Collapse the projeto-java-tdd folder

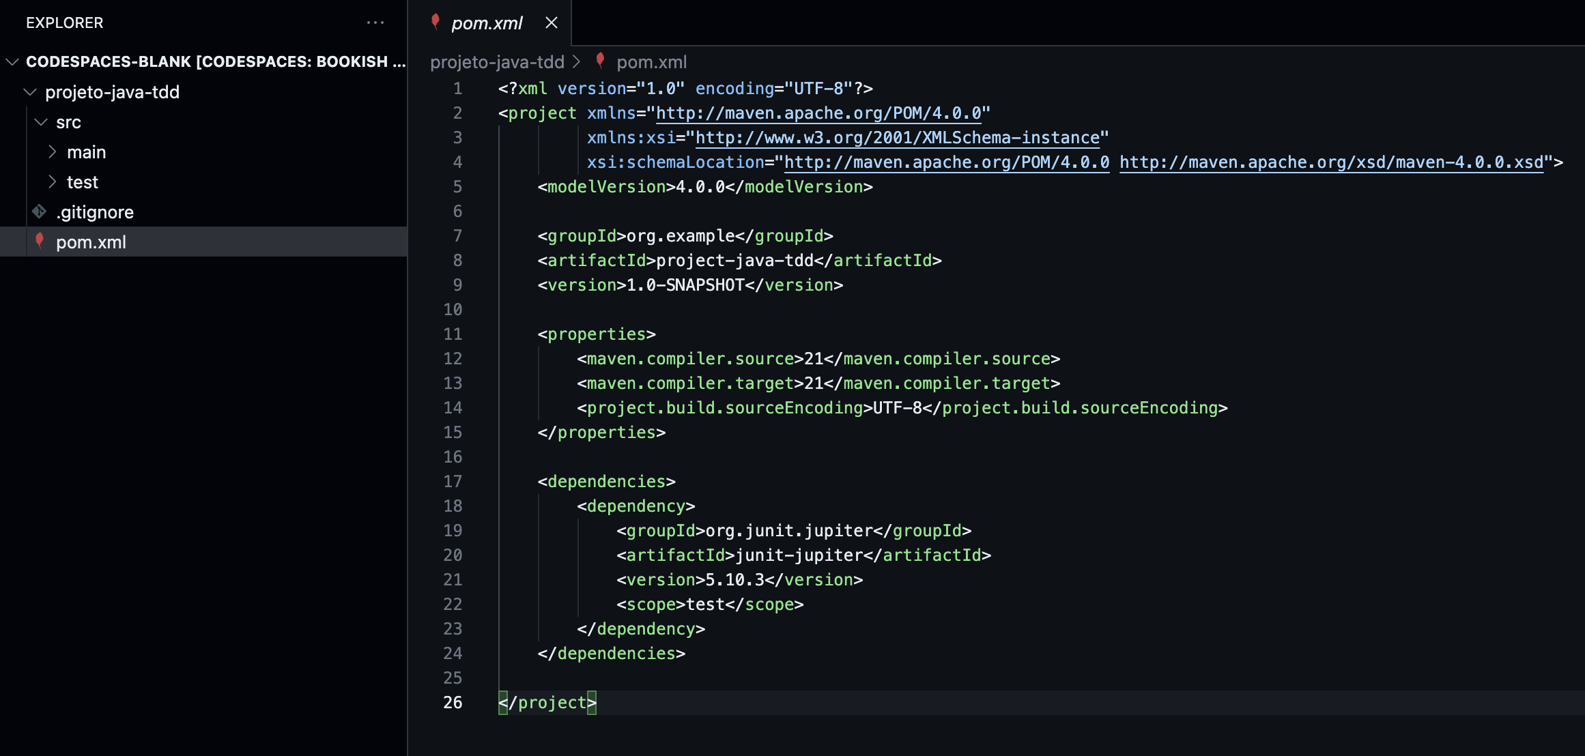pyautogui.click(x=30, y=92)
